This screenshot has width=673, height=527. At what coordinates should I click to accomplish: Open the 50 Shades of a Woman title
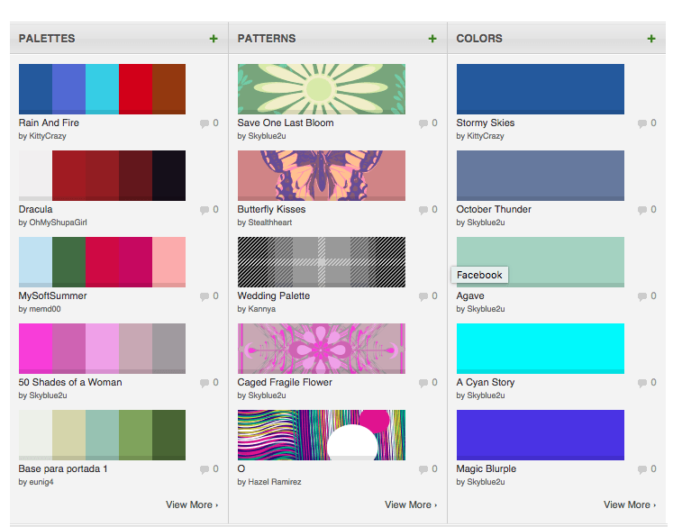(x=70, y=382)
